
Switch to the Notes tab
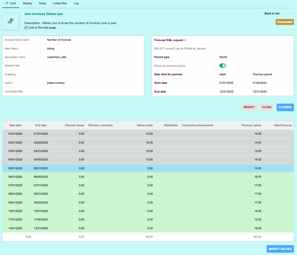43,3
